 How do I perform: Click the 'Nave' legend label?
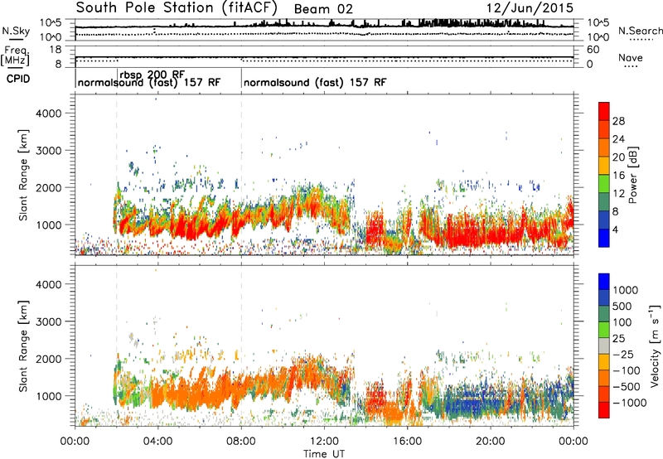click(631, 57)
